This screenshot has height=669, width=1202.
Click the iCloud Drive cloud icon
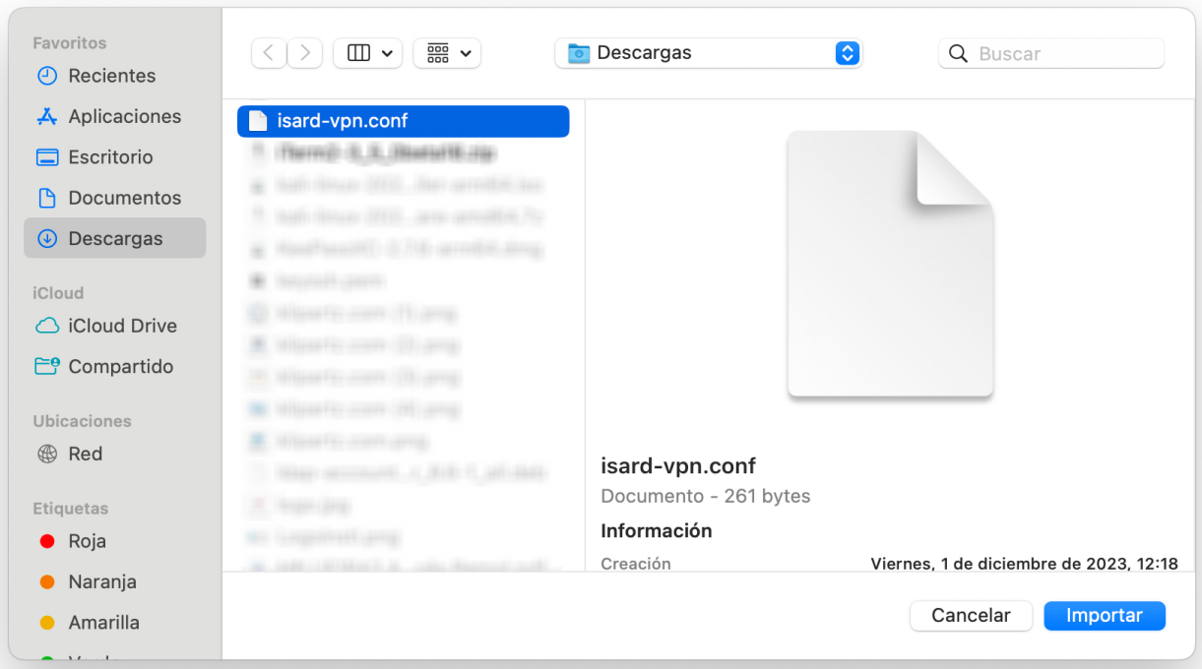[47, 326]
